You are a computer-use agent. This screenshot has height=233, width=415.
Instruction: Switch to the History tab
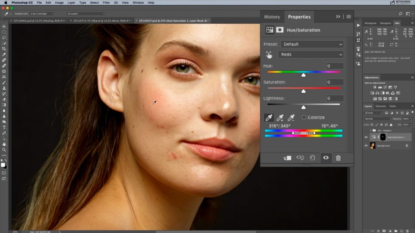point(272,17)
